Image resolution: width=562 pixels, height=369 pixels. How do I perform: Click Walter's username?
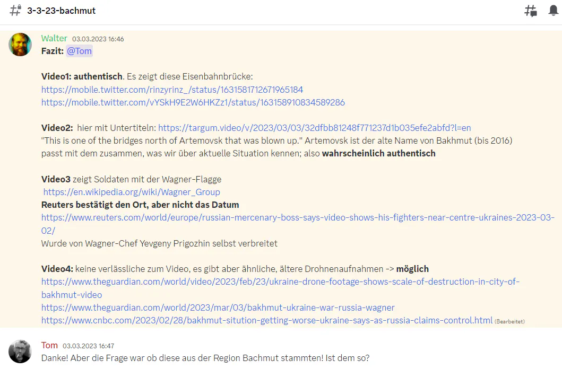(x=54, y=38)
